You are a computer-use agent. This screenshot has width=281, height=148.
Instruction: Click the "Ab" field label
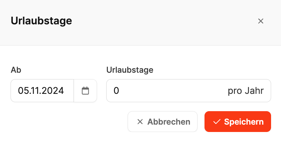(x=16, y=70)
